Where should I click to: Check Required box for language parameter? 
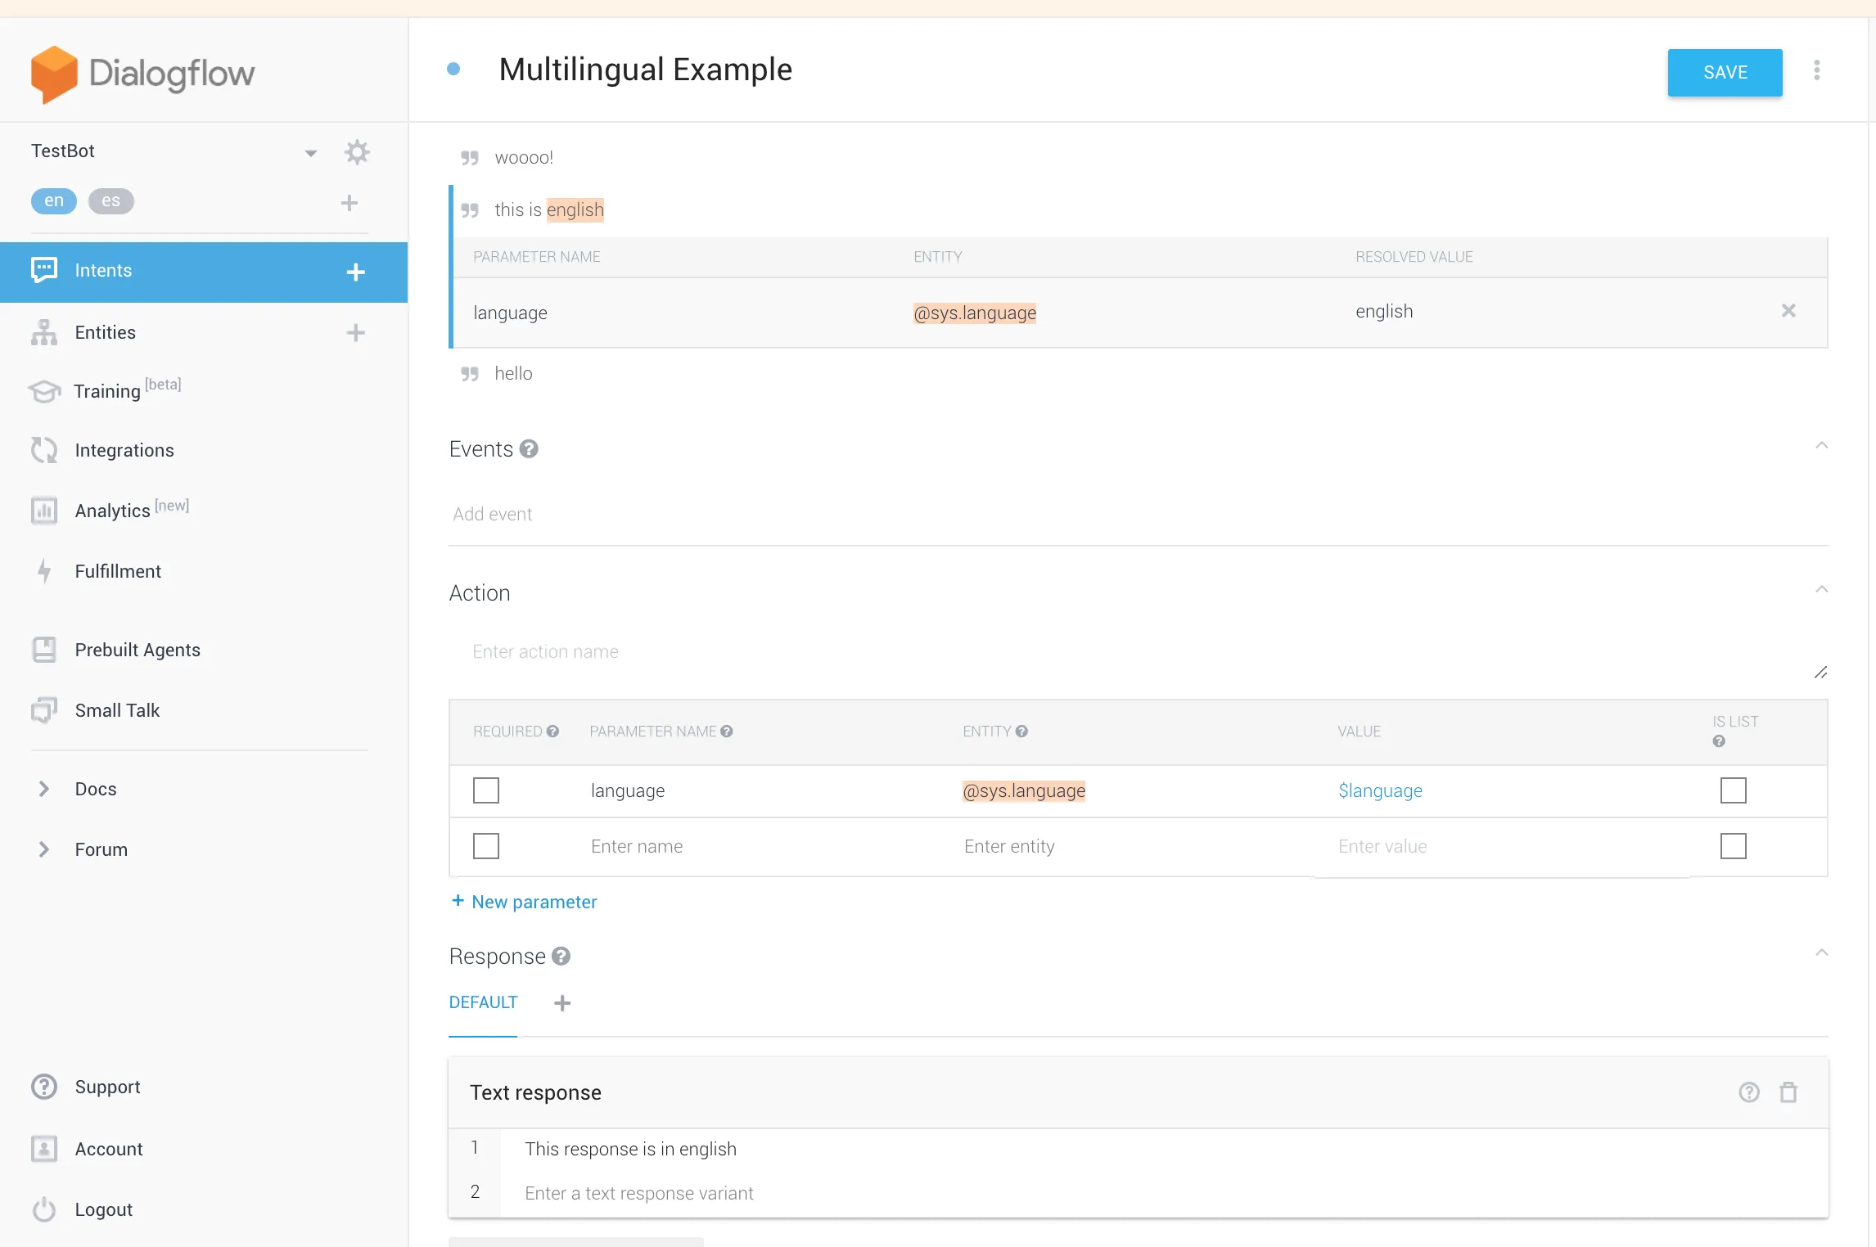(x=486, y=790)
